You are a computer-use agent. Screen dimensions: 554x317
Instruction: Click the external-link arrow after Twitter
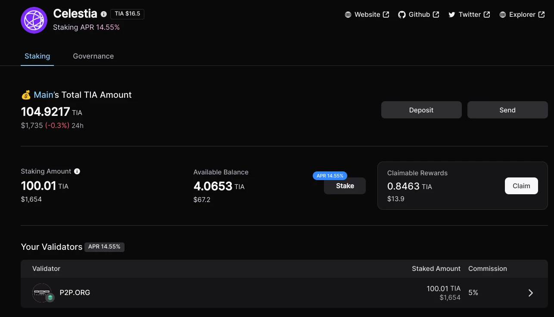tap(487, 15)
